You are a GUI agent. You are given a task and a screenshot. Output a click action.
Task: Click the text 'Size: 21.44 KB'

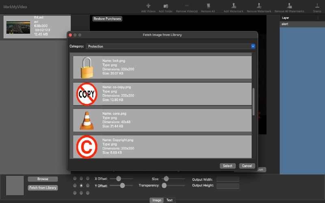coord(113,126)
